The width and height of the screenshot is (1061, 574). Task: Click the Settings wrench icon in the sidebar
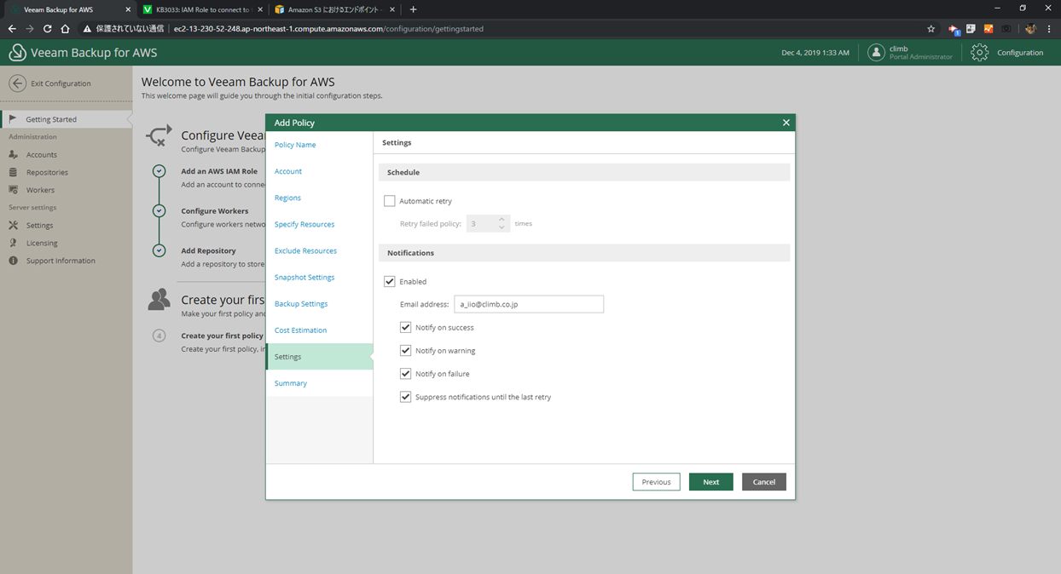tap(13, 226)
